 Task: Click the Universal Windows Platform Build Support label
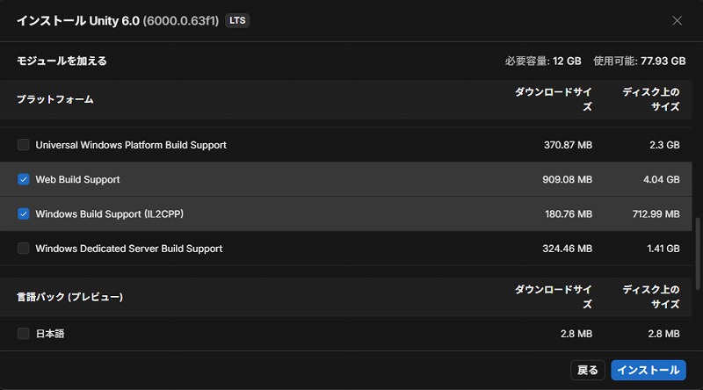pyautogui.click(x=131, y=145)
